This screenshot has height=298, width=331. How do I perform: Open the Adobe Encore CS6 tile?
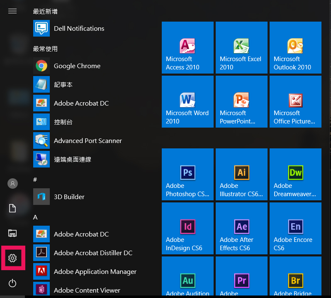[x=295, y=229]
